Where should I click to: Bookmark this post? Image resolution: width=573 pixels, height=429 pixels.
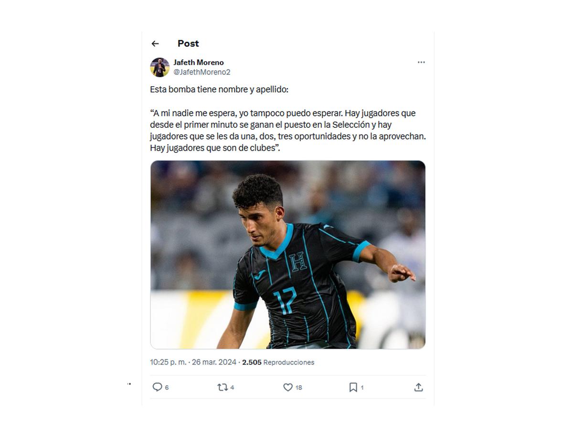(353, 388)
